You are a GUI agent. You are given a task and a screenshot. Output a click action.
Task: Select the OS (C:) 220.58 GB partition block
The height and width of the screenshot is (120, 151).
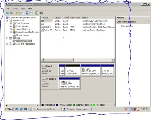coord(90,70)
